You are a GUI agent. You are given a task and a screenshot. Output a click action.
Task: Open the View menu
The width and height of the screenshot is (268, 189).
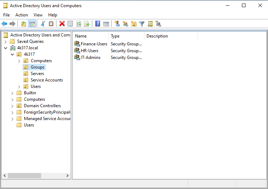point(38,15)
